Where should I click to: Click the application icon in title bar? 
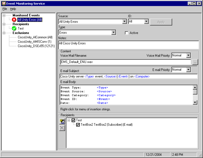pyautogui.click(x=4, y=4)
